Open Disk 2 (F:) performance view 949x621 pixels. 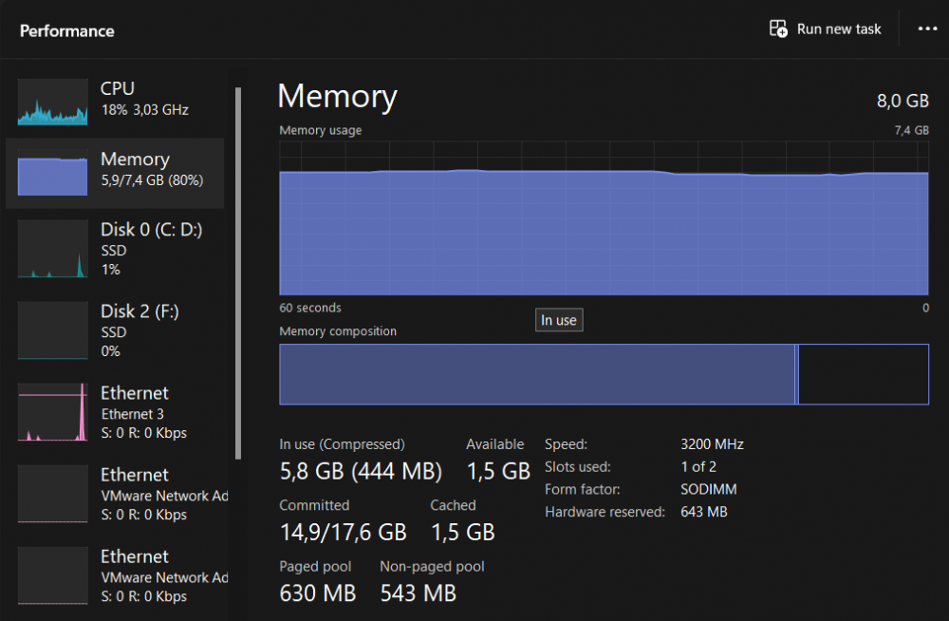[x=115, y=330]
